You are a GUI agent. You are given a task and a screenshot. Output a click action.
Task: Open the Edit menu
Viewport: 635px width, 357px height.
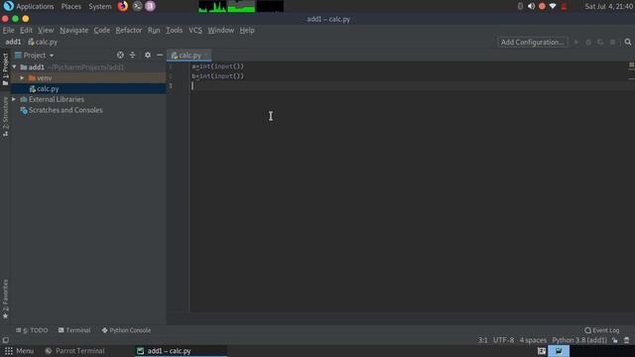26,31
